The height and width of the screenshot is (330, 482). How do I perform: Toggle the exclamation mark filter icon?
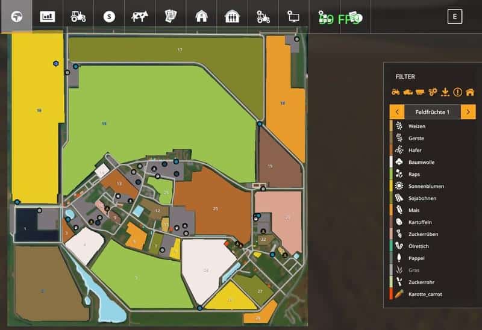[x=457, y=92]
